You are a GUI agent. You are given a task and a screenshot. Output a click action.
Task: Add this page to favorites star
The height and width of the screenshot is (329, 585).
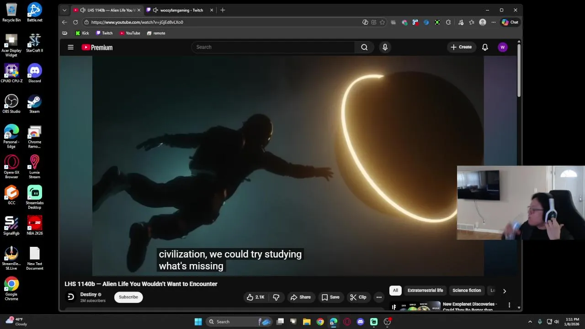382,22
